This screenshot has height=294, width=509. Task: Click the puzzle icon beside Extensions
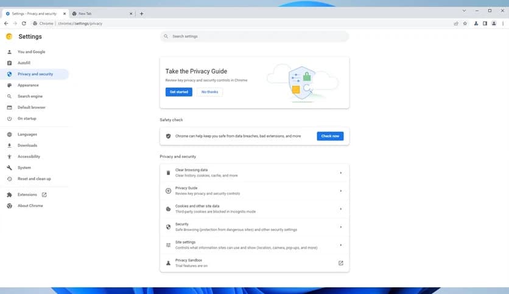9,194
